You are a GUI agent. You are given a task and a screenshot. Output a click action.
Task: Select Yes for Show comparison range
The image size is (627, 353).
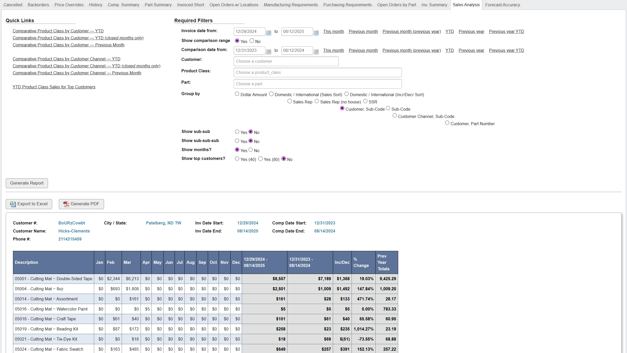pos(237,41)
